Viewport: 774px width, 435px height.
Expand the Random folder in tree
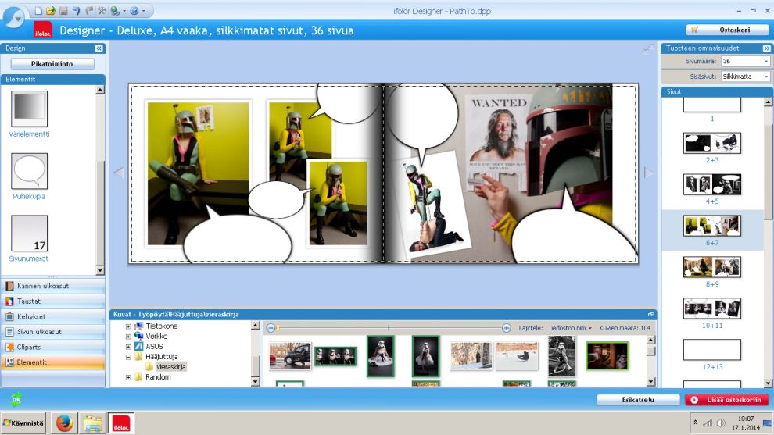pos(128,377)
